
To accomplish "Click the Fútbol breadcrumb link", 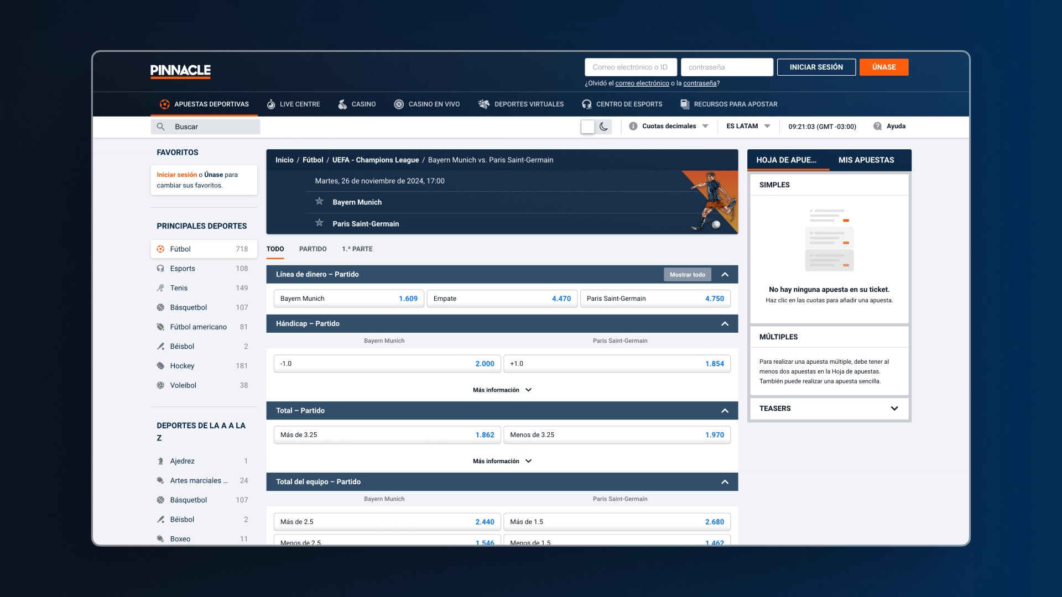I will click(313, 160).
